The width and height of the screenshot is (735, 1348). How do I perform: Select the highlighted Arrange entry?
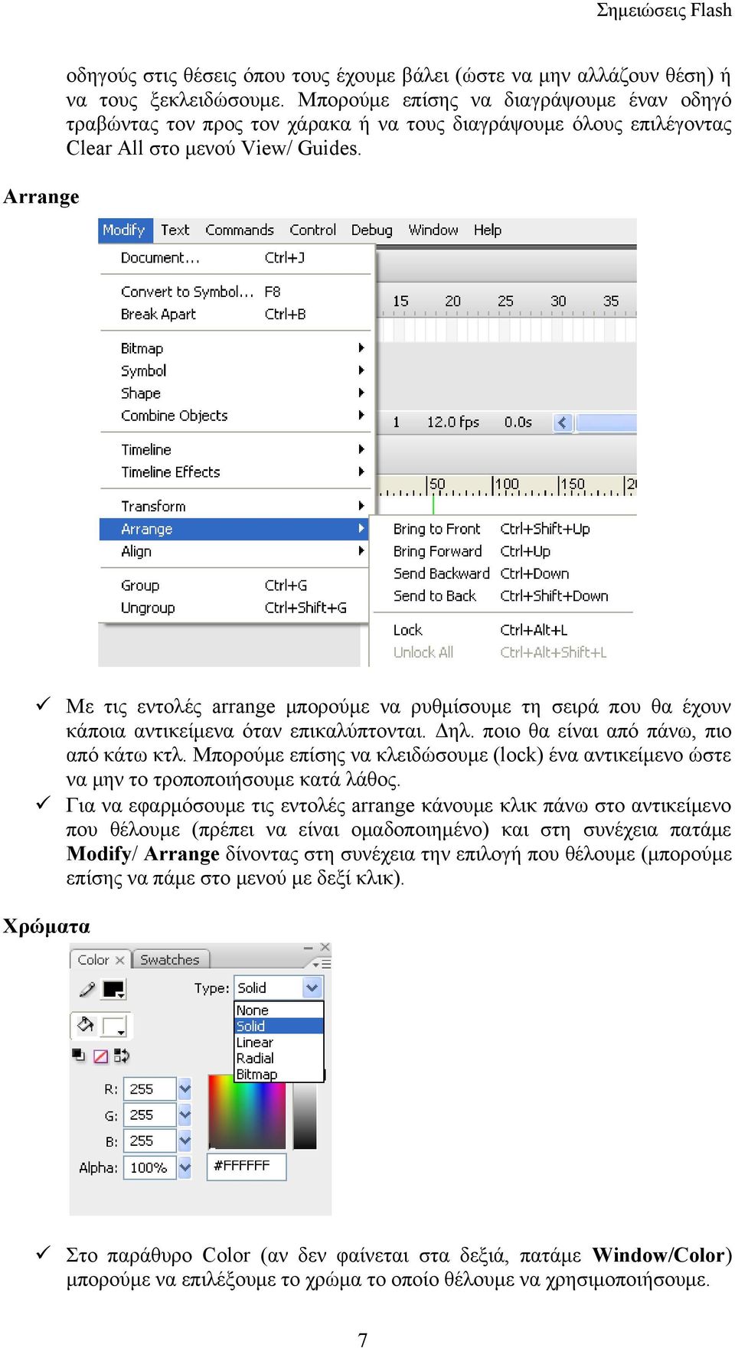(235, 529)
